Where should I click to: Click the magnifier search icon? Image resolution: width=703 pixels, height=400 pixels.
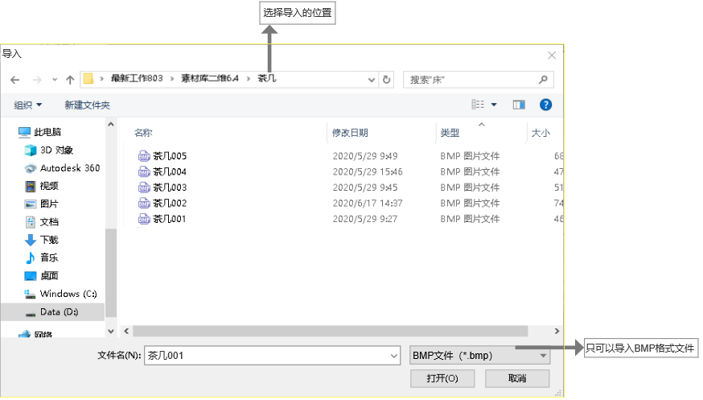tap(544, 80)
